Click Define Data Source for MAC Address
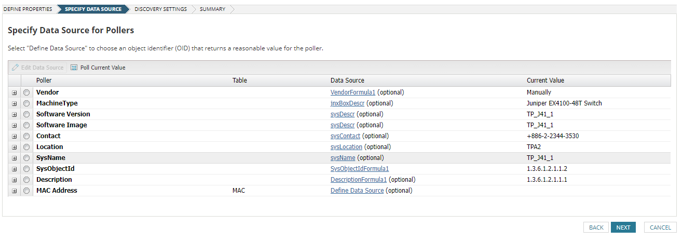Screen dimensions: 682x241 (x=357, y=191)
